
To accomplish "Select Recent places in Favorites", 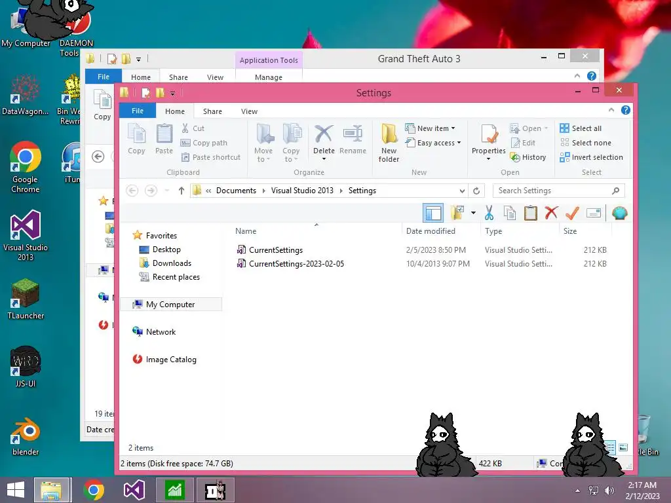I will click(176, 277).
